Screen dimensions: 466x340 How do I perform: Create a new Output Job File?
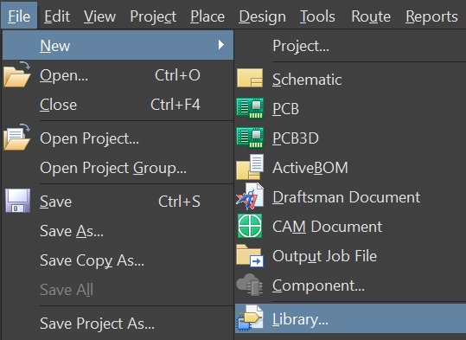350,256
